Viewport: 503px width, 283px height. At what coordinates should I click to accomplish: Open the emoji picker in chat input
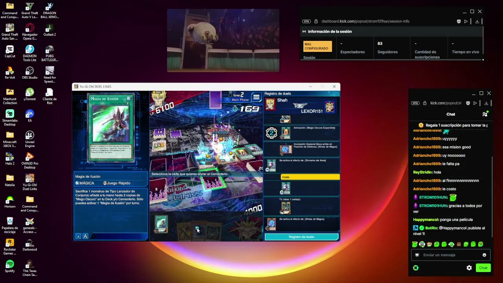(484, 255)
